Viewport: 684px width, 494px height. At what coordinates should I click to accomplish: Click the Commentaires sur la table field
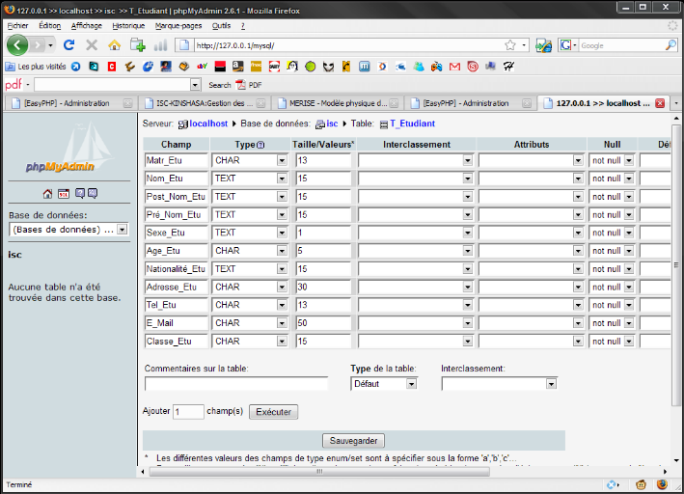[235, 383]
